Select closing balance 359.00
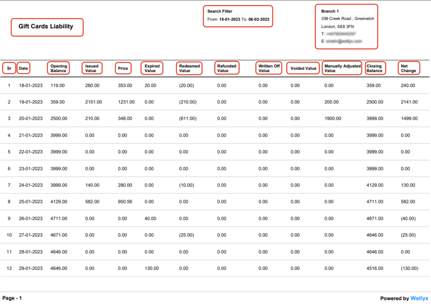 373,86
